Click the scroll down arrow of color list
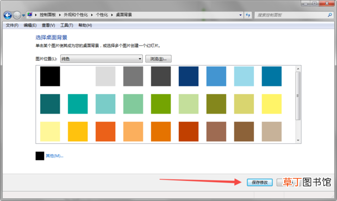 [x=298, y=140]
